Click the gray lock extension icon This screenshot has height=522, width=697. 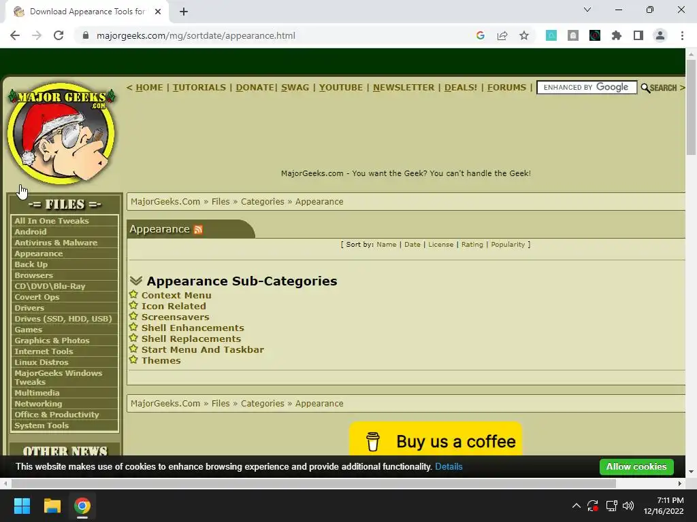pyautogui.click(x=573, y=35)
